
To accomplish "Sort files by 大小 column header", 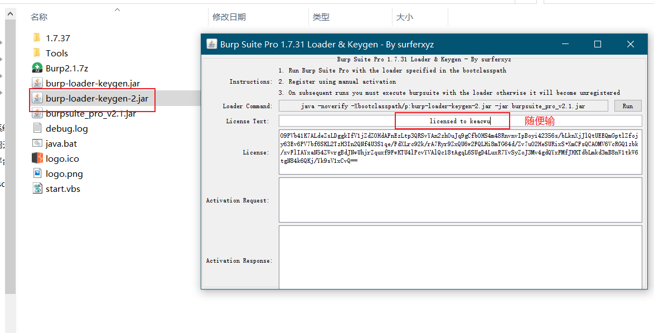I will click(x=405, y=17).
